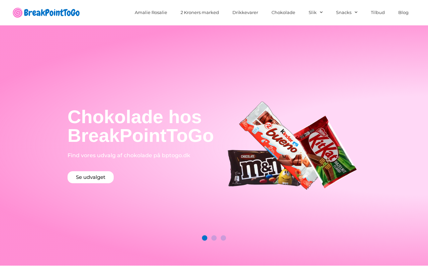Switch to the second slide dot
The width and height of the screenshot is (428, 267).
[214, 238]
